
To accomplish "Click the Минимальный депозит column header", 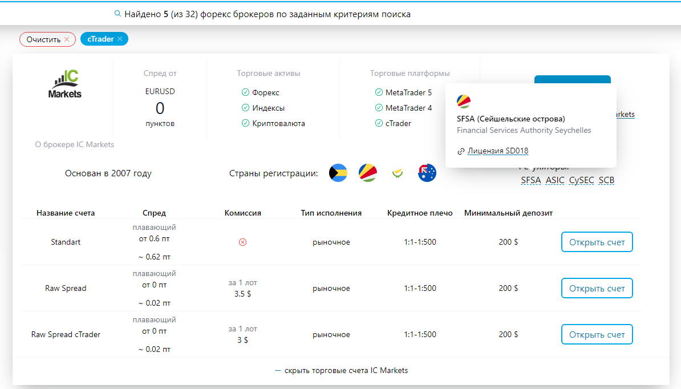I will tap(509, 213).
